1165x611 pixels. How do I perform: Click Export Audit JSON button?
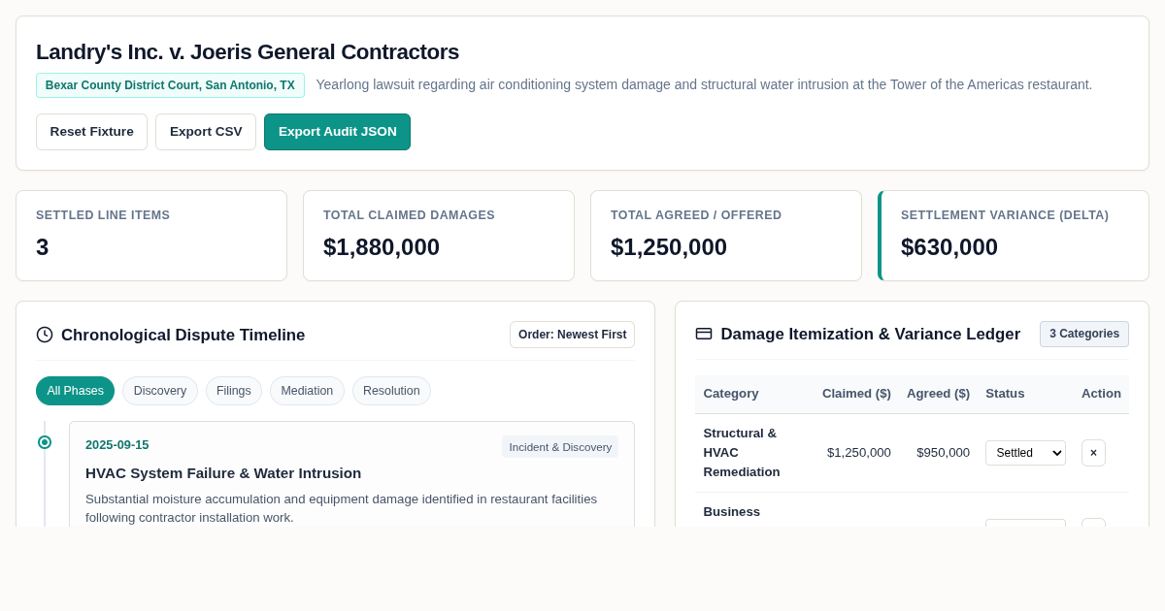pos(337,132)
